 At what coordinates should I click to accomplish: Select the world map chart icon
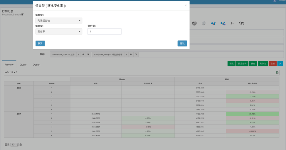click(241, 23)
